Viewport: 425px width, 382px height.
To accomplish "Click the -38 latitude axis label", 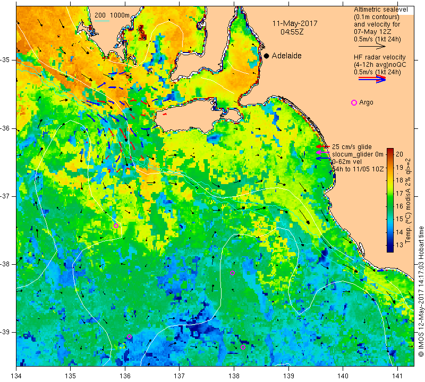I will tap(5, 264).
